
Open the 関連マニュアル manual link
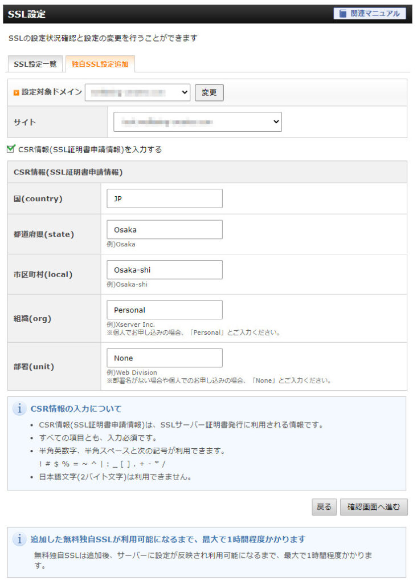click(x=369, y=14)
